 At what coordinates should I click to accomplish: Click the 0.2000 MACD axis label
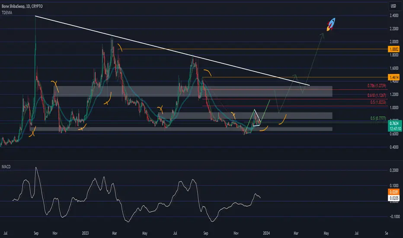pos(394,170)
